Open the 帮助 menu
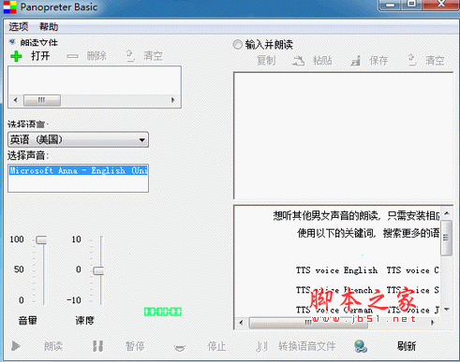 point(49,26)
